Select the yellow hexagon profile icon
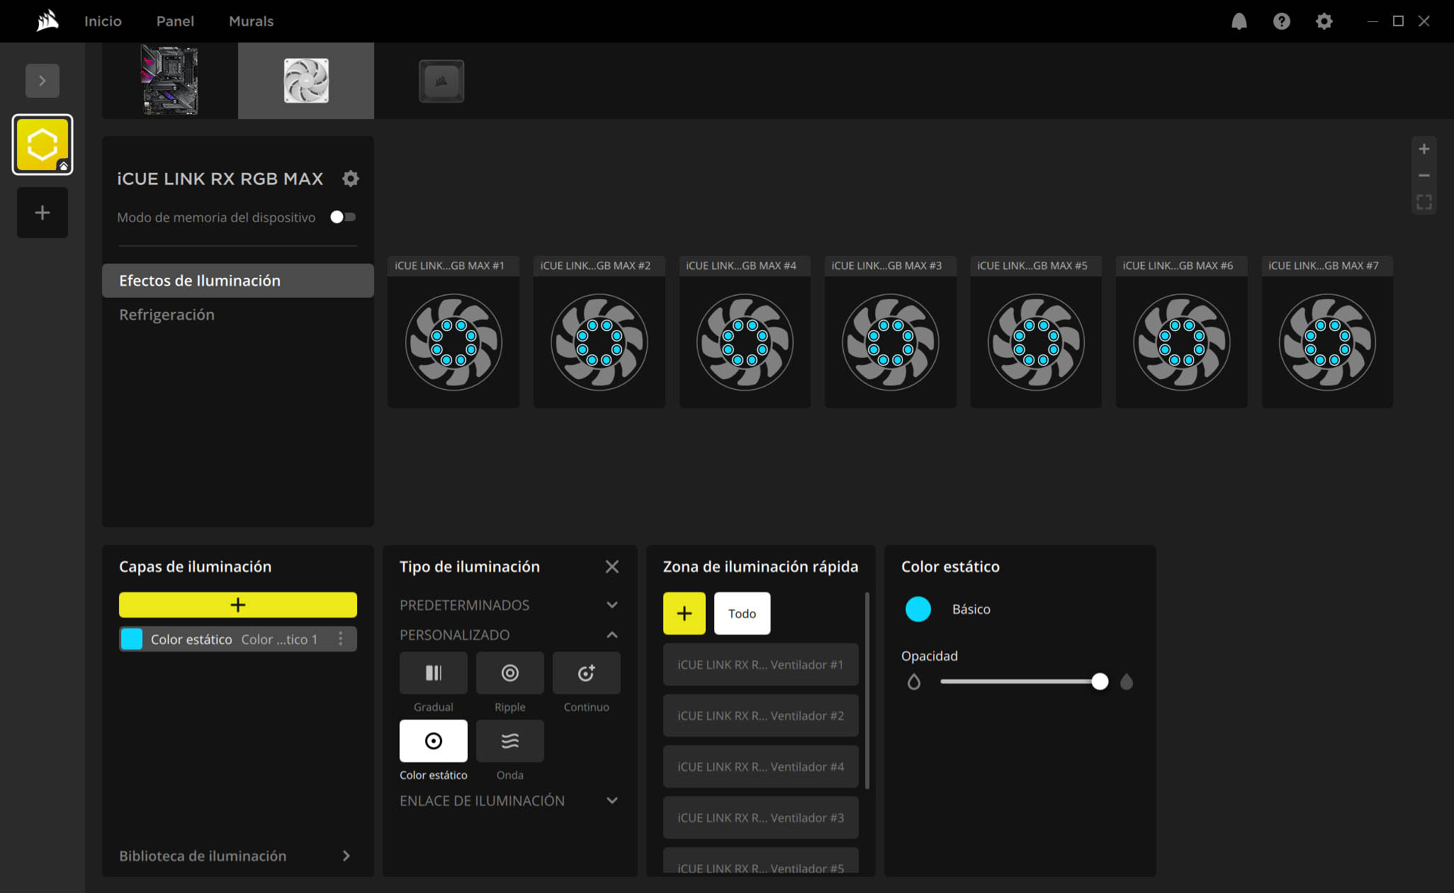 click(43, 145)
